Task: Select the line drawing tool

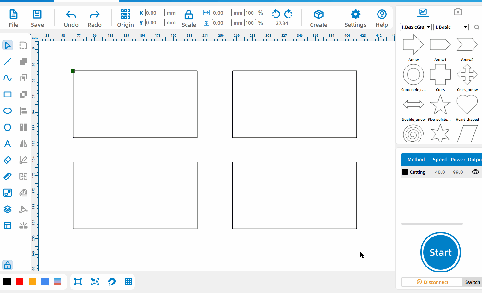Action: coord(8,62)
